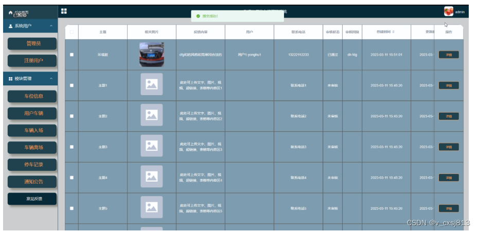The image size is (478, 232).
Task: Click 已通过 status cell
Action: (x=332, y=55)
